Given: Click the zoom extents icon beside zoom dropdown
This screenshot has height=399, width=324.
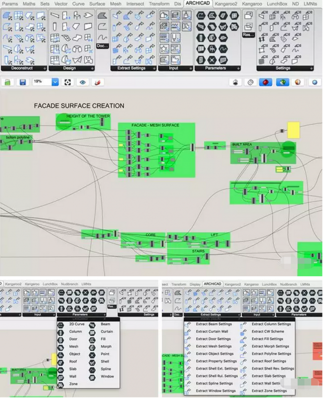Looking at the screenshot, I should pos(68,82).
